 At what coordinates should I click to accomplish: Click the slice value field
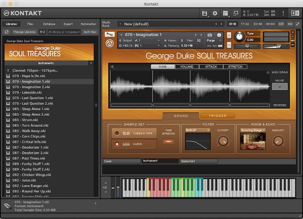pos(280,87)
